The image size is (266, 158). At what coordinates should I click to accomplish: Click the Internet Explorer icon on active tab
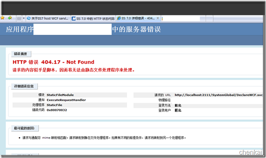[119, 18]
